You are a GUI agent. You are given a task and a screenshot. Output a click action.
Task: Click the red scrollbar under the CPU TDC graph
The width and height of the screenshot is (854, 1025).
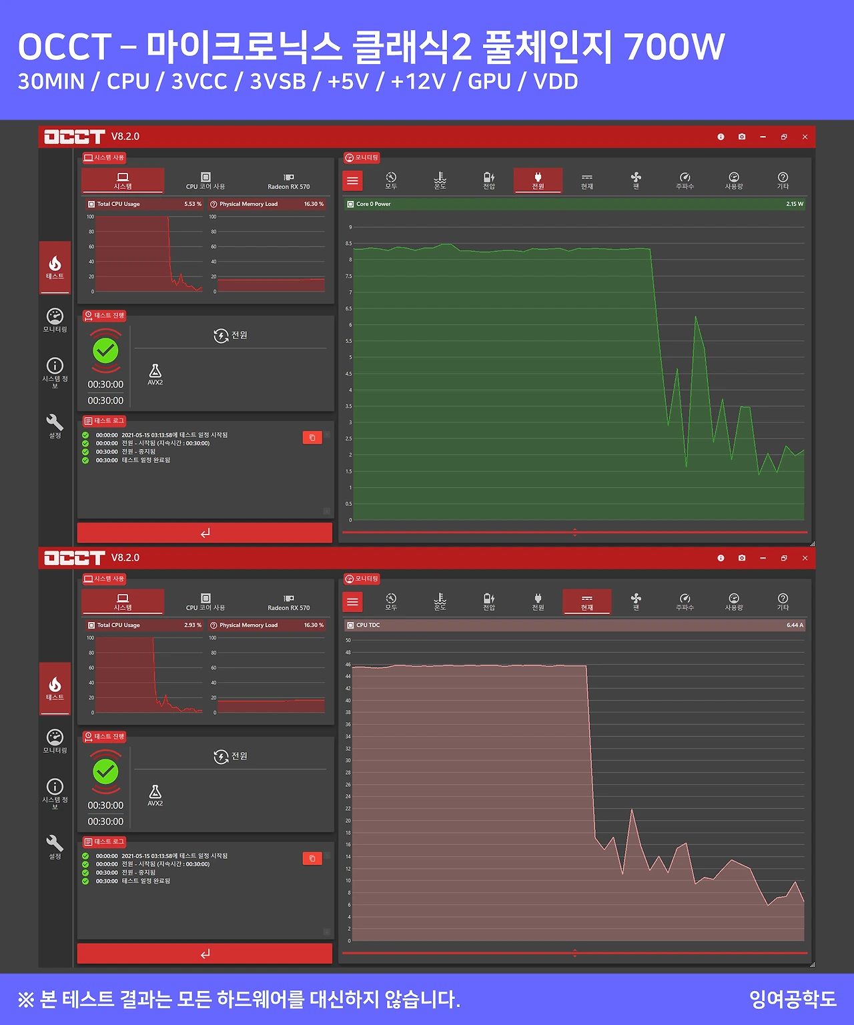574,953
